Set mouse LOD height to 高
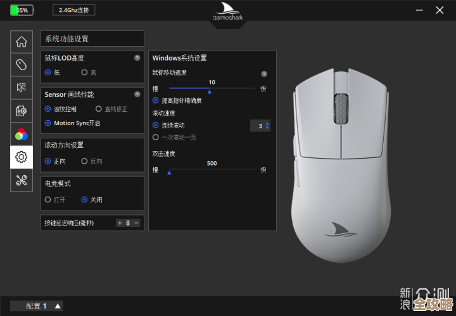 coord(84,73)
